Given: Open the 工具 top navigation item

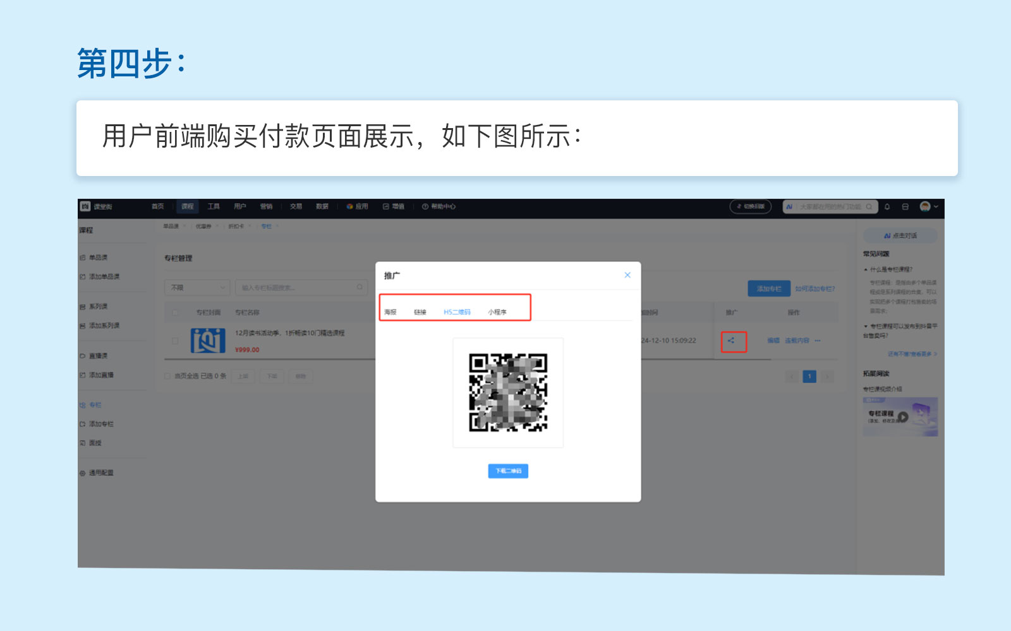Looking at the screenshot, I should (214, 206).
